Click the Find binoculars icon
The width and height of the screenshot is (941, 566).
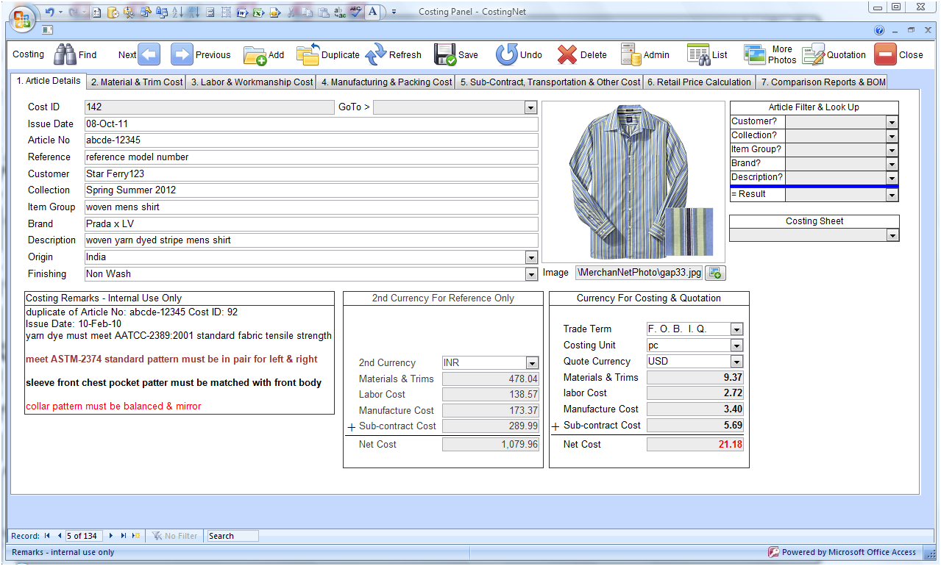point(65,54)
